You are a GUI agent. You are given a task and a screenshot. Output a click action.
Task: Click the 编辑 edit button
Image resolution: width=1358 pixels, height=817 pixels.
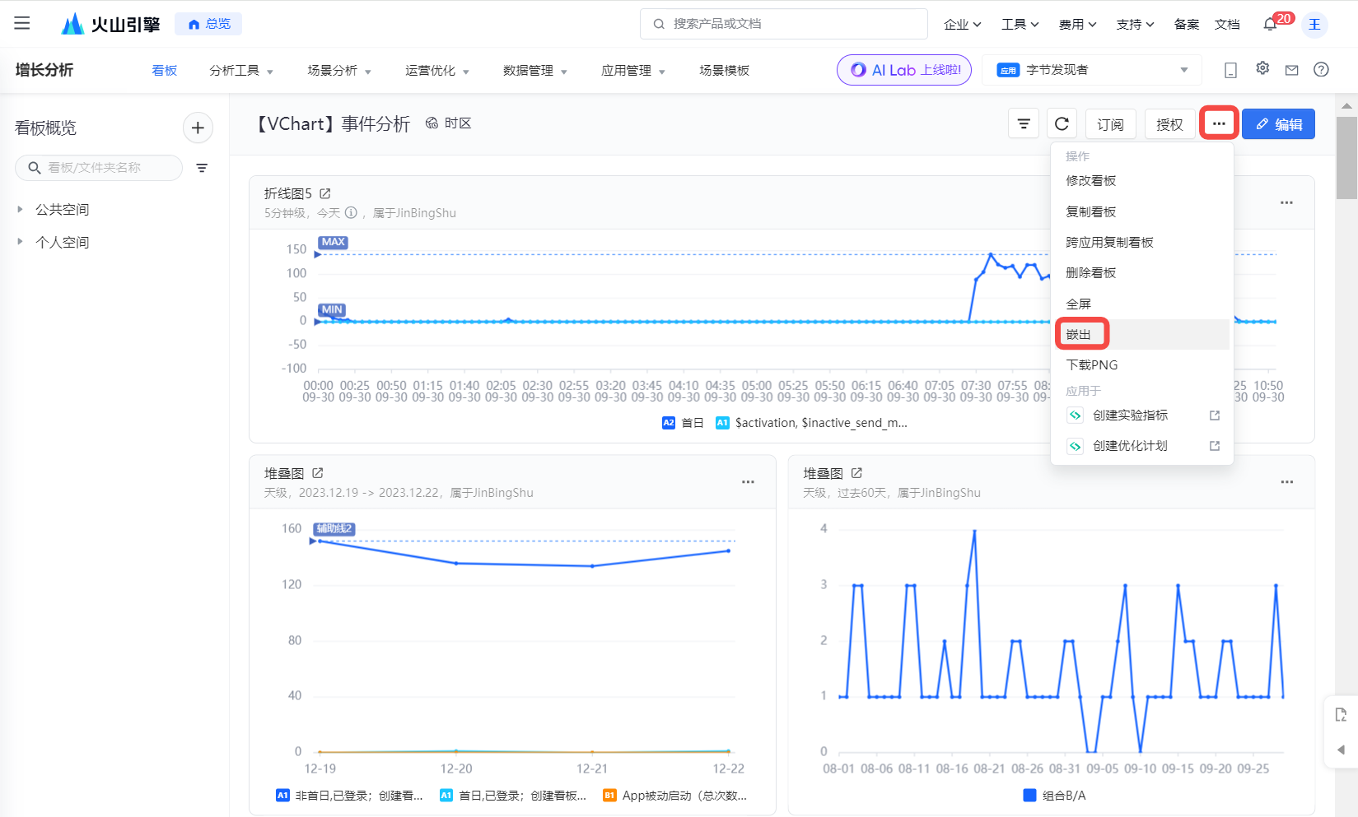(1278, 124)
